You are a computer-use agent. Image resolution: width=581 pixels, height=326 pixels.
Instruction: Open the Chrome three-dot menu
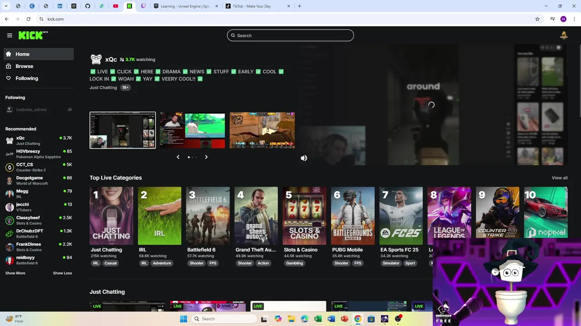click(x=575, y=19)
